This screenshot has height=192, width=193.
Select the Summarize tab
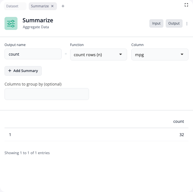[40, 6]
